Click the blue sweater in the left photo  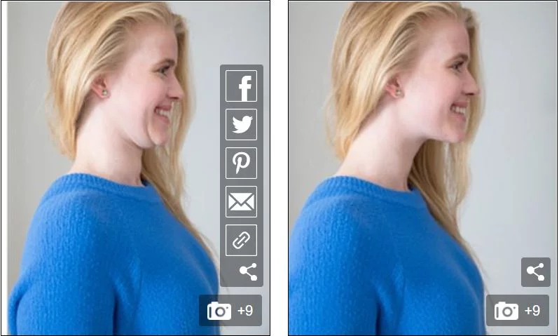105,260
